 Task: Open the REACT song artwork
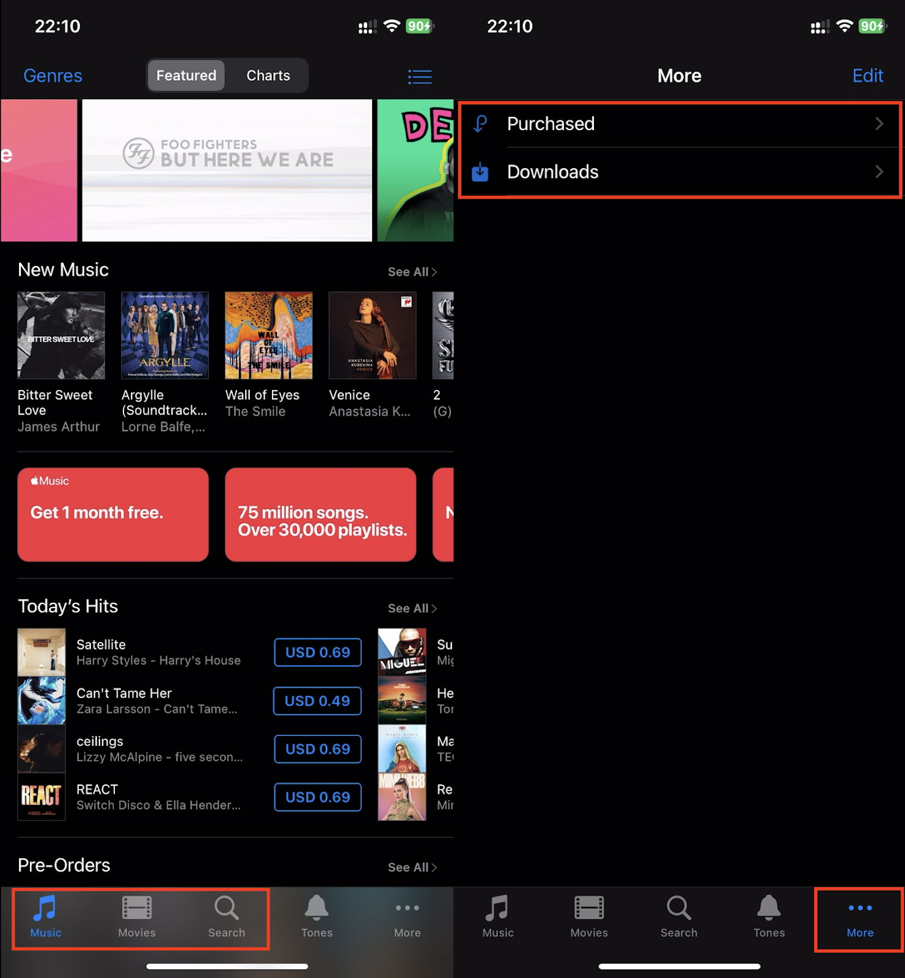[42, 797]
